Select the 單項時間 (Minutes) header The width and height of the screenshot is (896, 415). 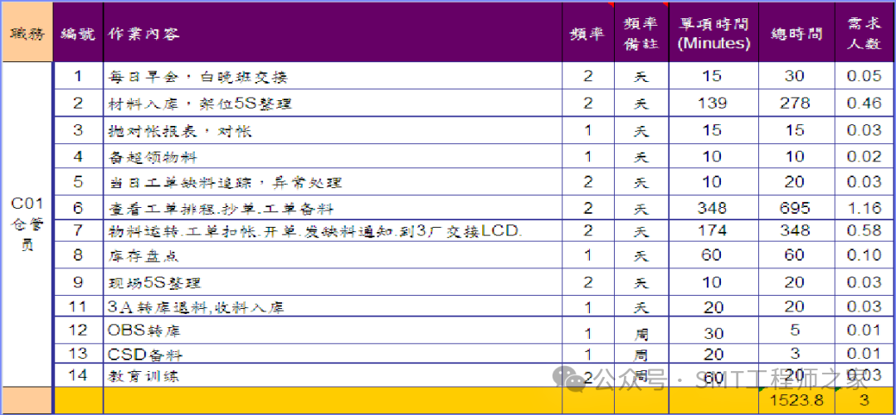click(713, 34)
